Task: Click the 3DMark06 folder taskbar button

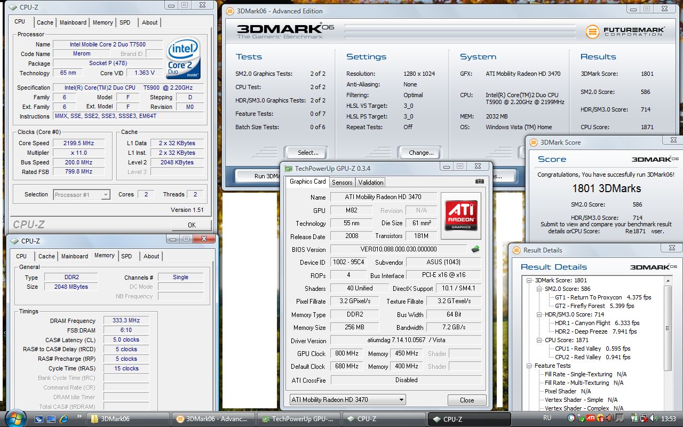Action: pos(129,419)
